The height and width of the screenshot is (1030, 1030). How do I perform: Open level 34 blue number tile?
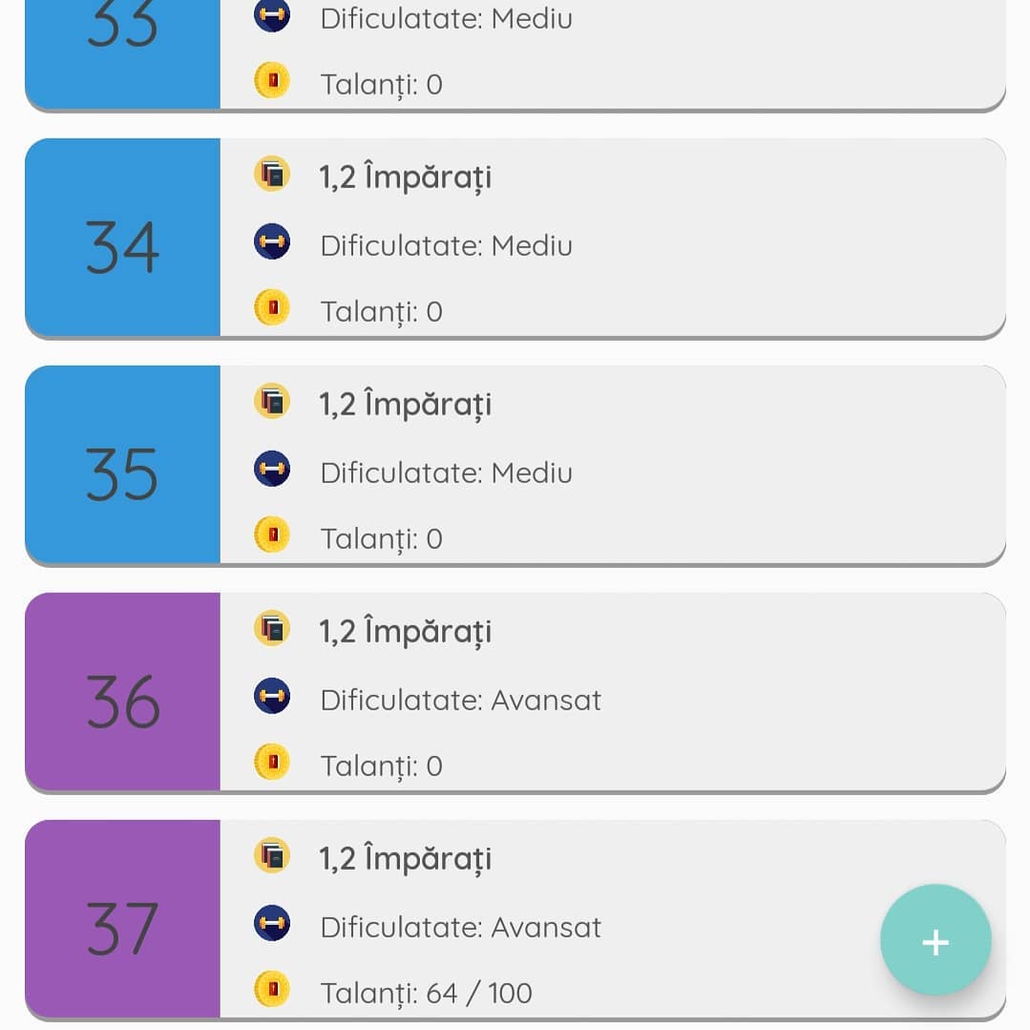click(x=122, y=237)
